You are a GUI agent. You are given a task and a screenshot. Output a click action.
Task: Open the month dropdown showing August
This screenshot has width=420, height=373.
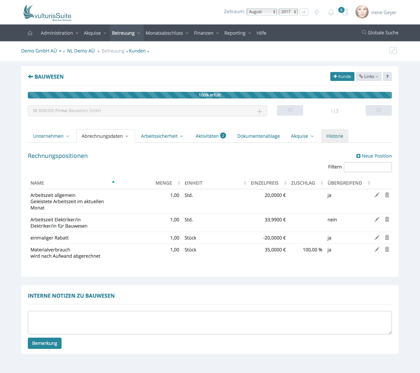coord(261,12)
